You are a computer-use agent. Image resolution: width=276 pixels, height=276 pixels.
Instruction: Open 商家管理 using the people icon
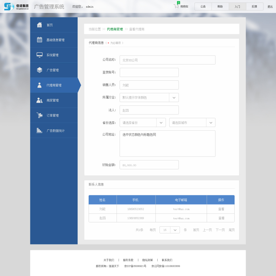click(x=39, y=100)
